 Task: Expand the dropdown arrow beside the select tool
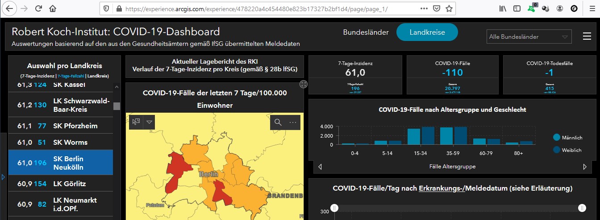coord(149,122)
